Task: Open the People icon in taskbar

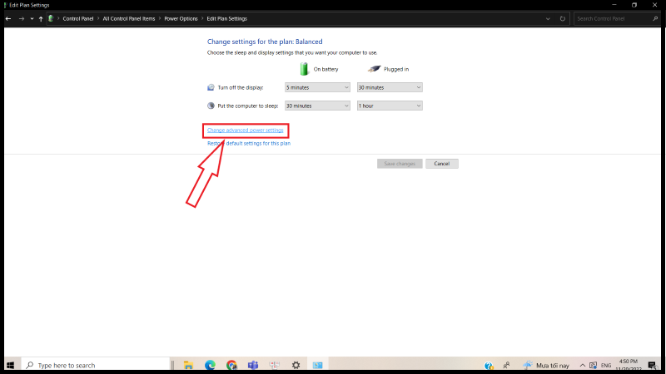Action: [506, 365]
